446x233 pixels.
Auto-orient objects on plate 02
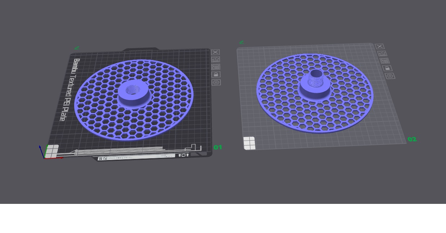[x=382, y=54]
